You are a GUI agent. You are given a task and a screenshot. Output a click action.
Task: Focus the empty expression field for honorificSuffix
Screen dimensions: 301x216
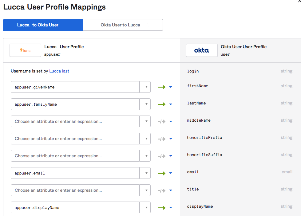click(x=75, y=156)
